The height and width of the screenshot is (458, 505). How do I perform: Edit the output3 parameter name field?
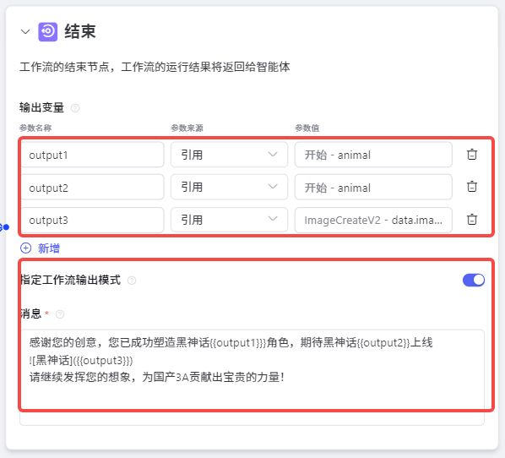92,221
